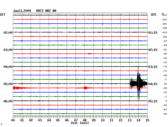This screenshot has height=127, width=168.
Task: Click the DC offset value -163
Action: pos(164,20)
